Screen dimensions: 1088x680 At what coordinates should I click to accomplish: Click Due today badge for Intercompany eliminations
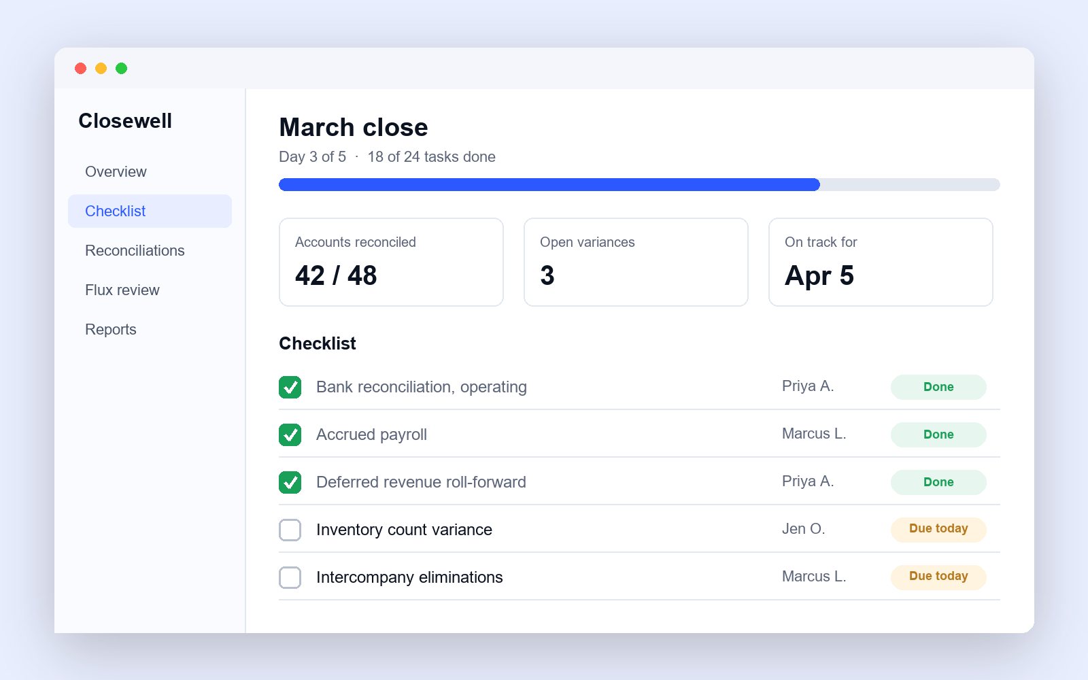click(x=938, y=577)
